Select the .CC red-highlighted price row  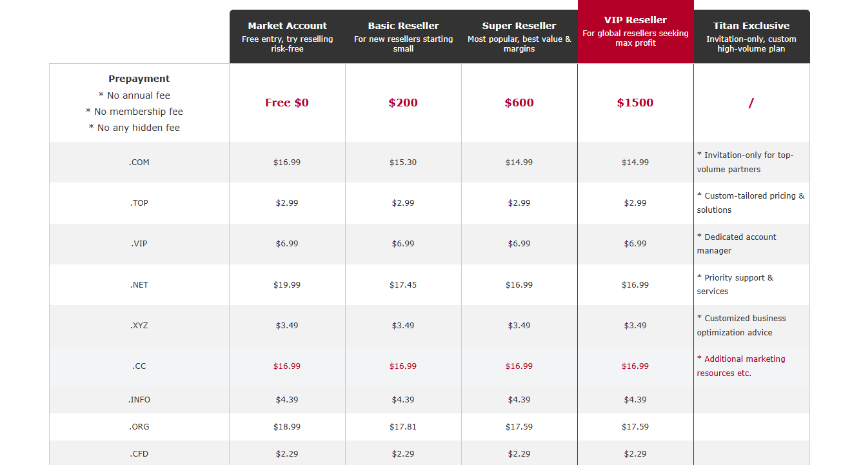click(x=139, y=366)
